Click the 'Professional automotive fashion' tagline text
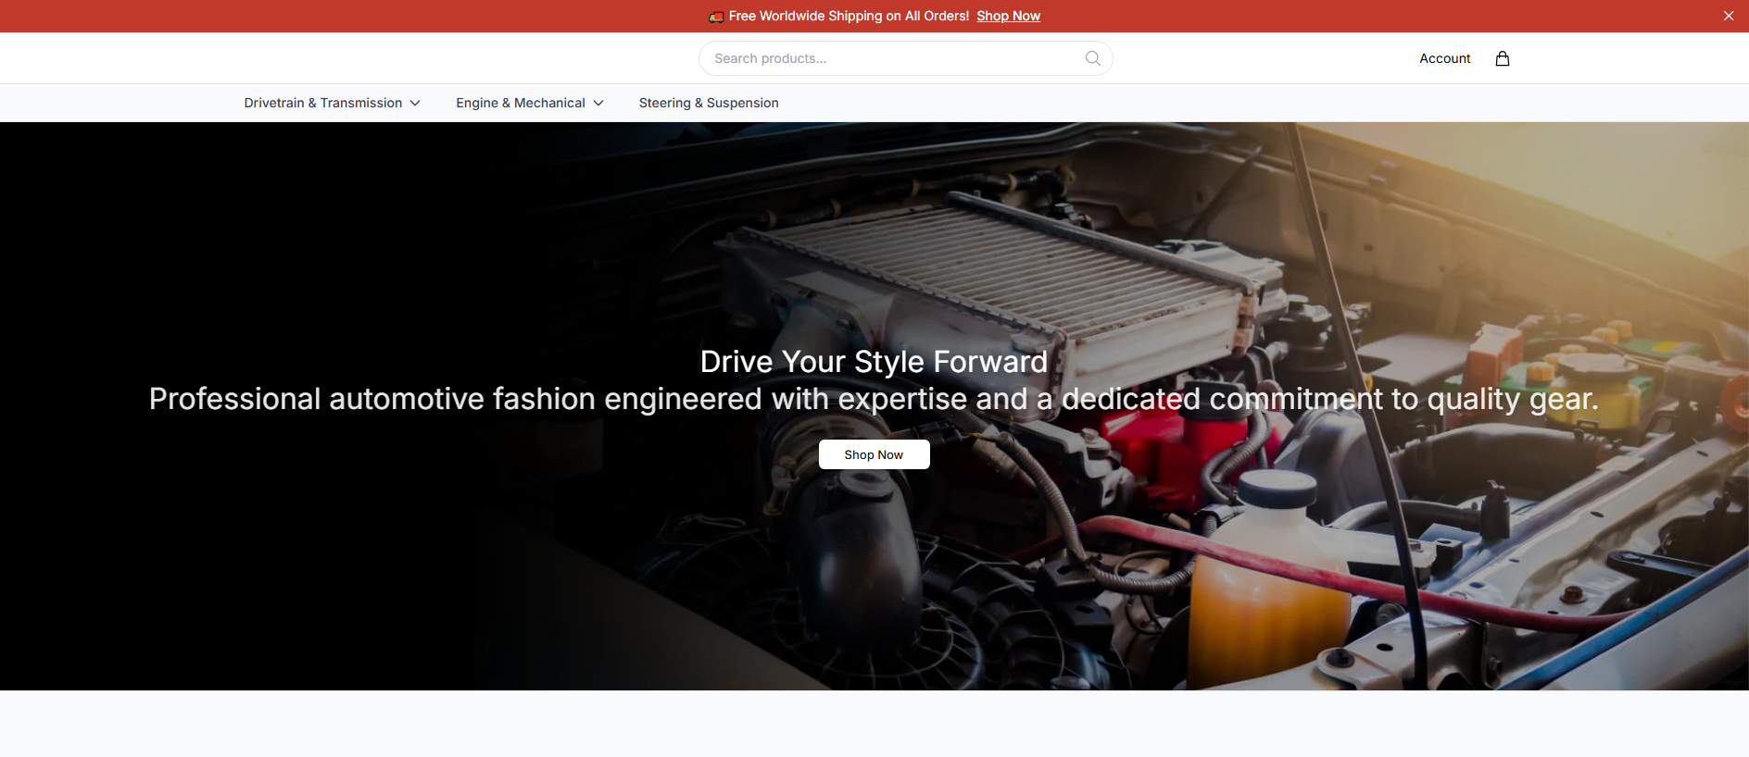This screenshot has width=1749, height=757. pos(874,399)
